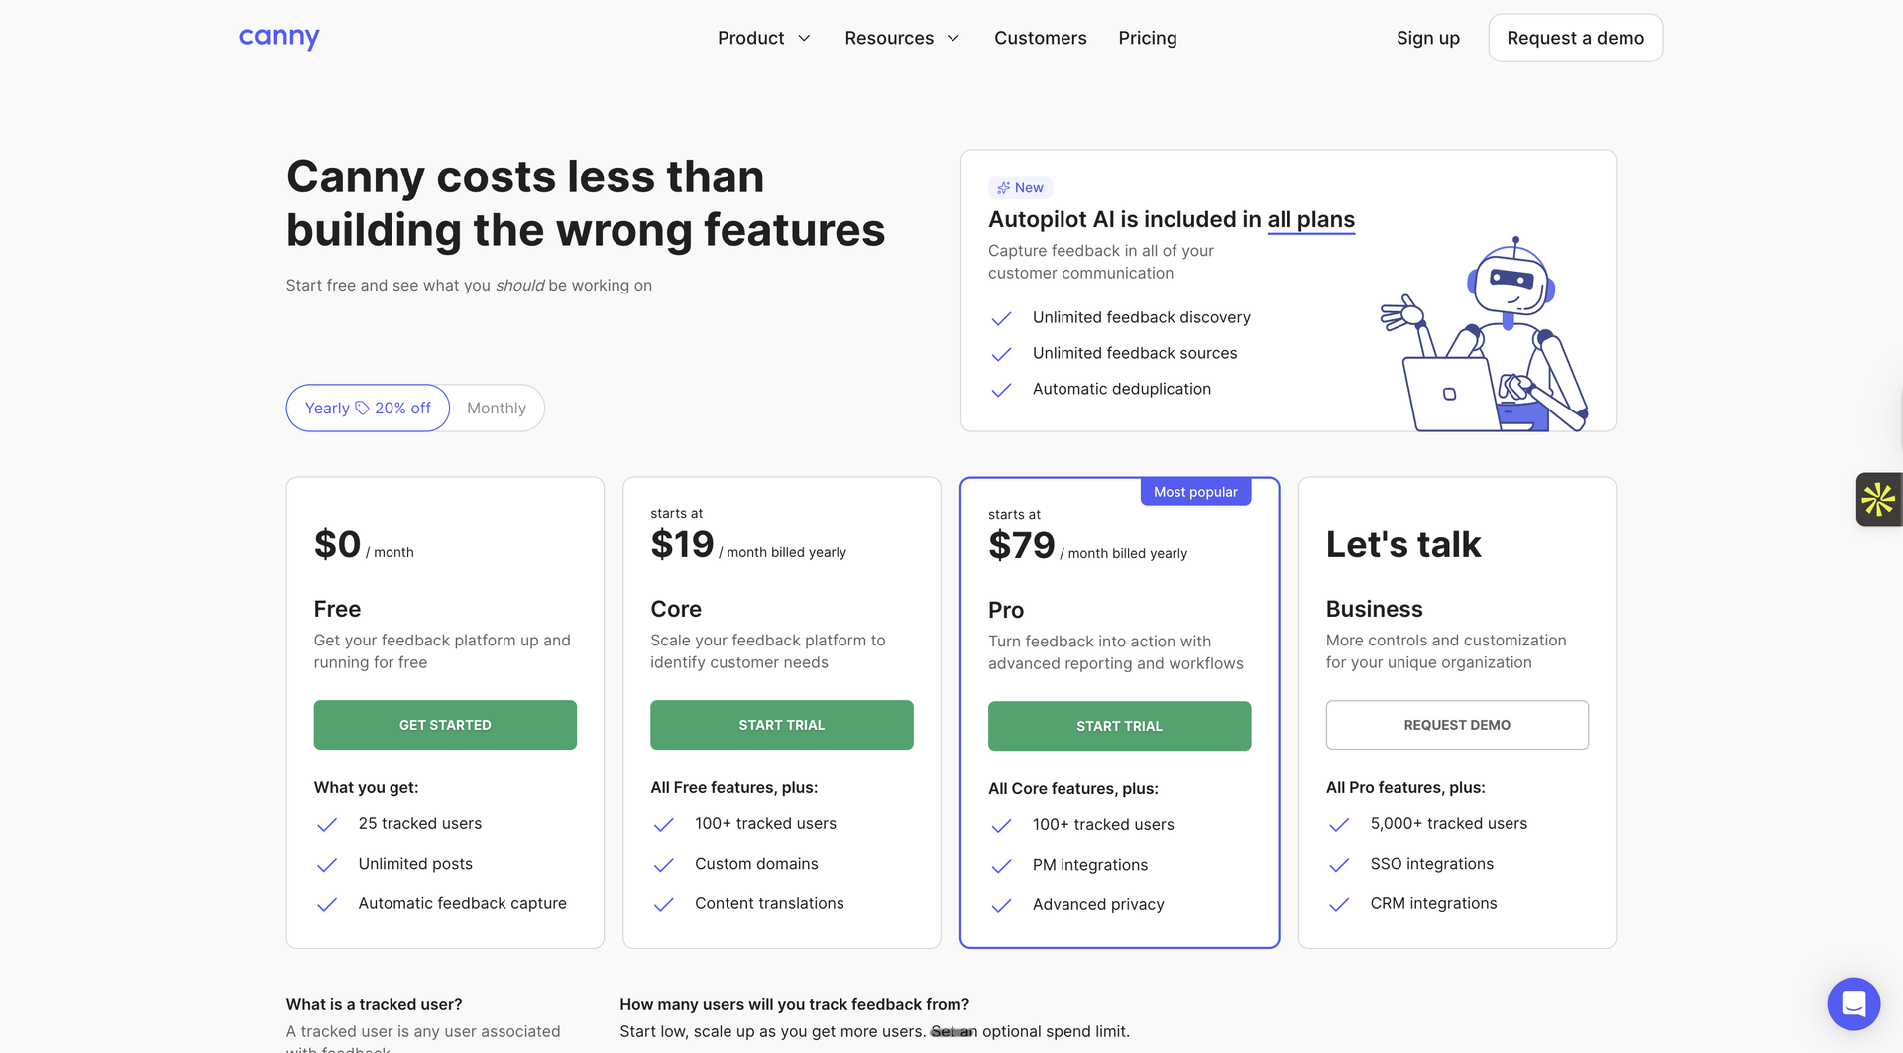
Task: Expand the Resources dropdown
Action: tap(889, 38)
